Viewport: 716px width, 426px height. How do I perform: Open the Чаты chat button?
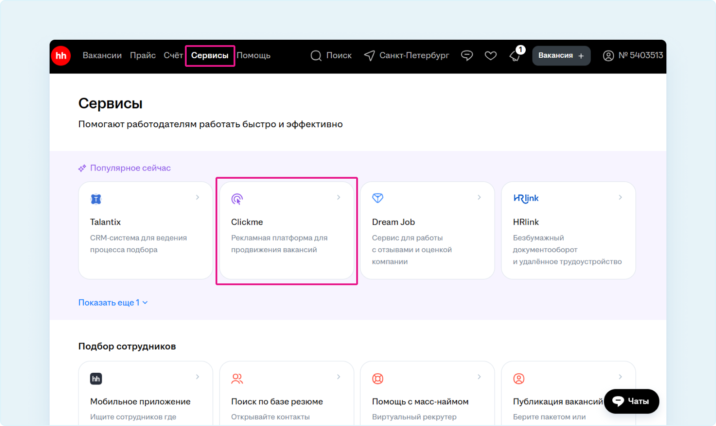632,401
